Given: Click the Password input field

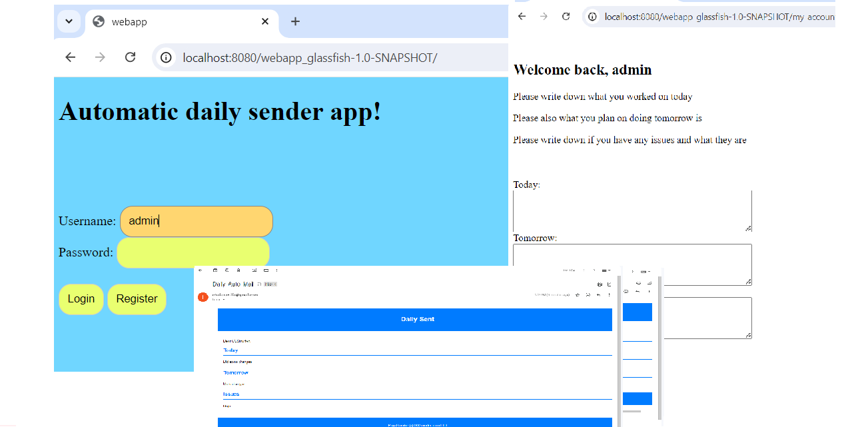Looking at the screenshot, I should [193, 252].
